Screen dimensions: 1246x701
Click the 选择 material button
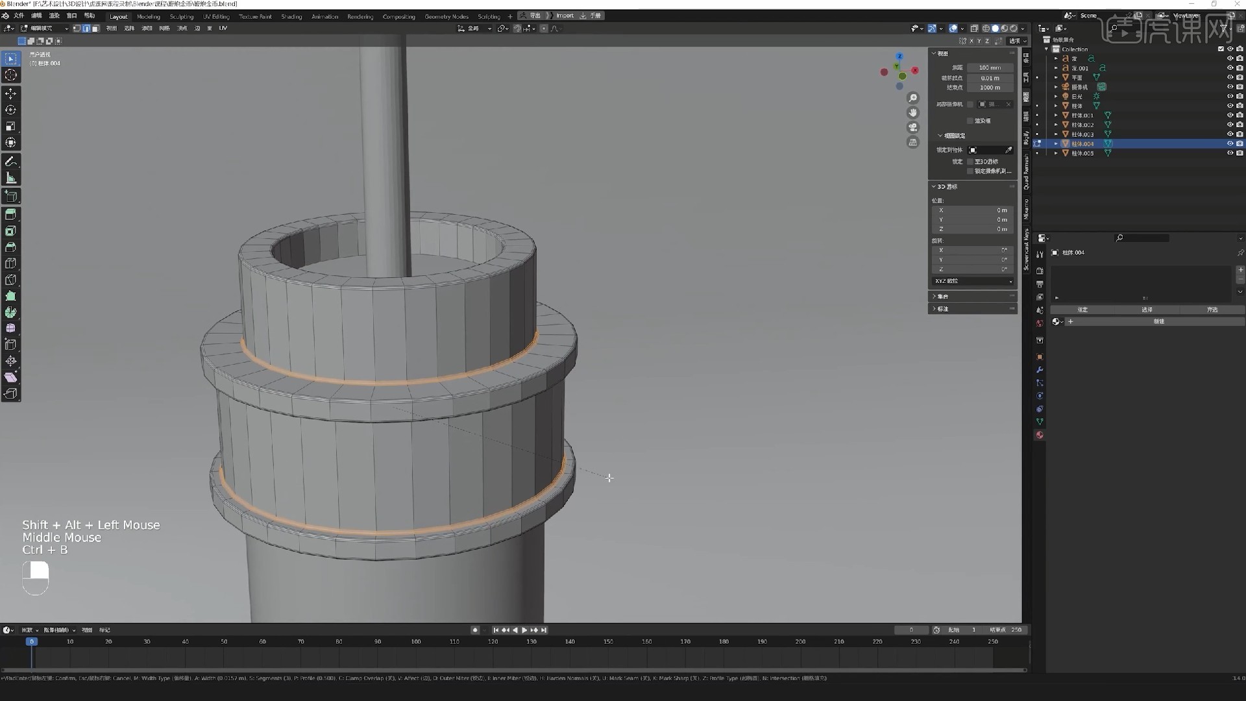1147,310
